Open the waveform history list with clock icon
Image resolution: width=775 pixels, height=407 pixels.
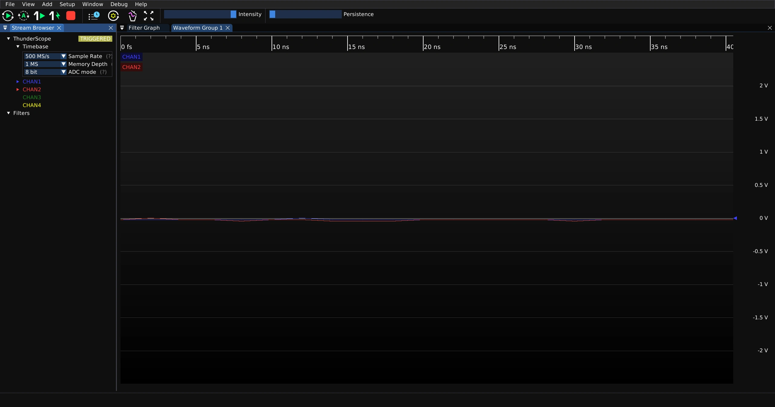point(94,16)
